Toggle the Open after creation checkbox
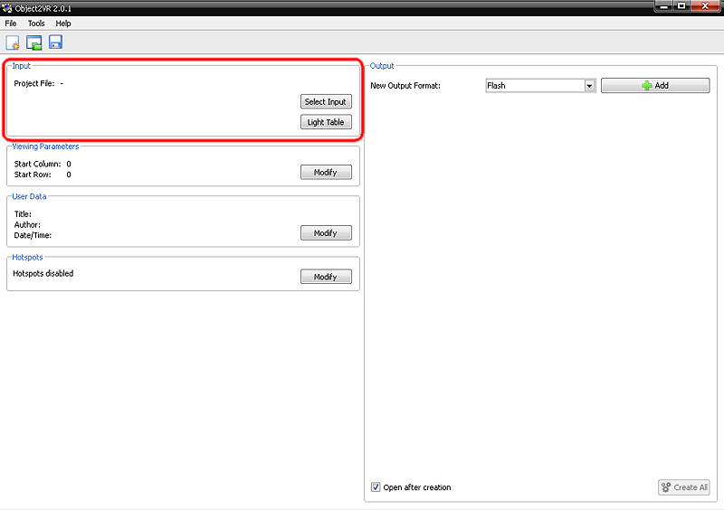The height and width of the screenshot is (510, 724). pos(376,486)
